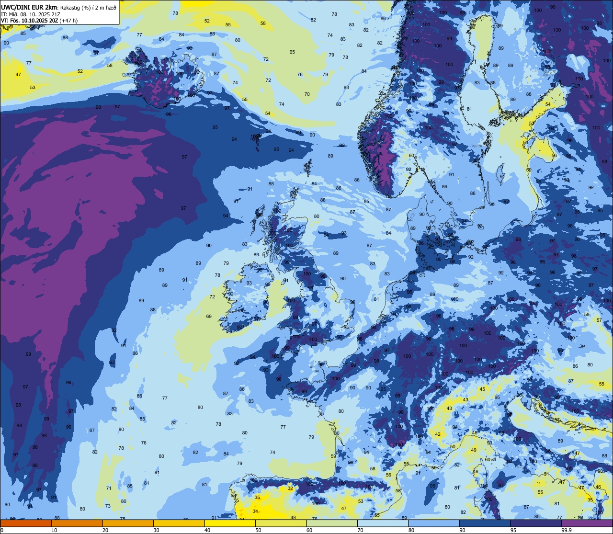This screenshot has width=613, height=534.
Task: Click the '69' humidity value west of Ireland
Action: (x=209, y=317)
